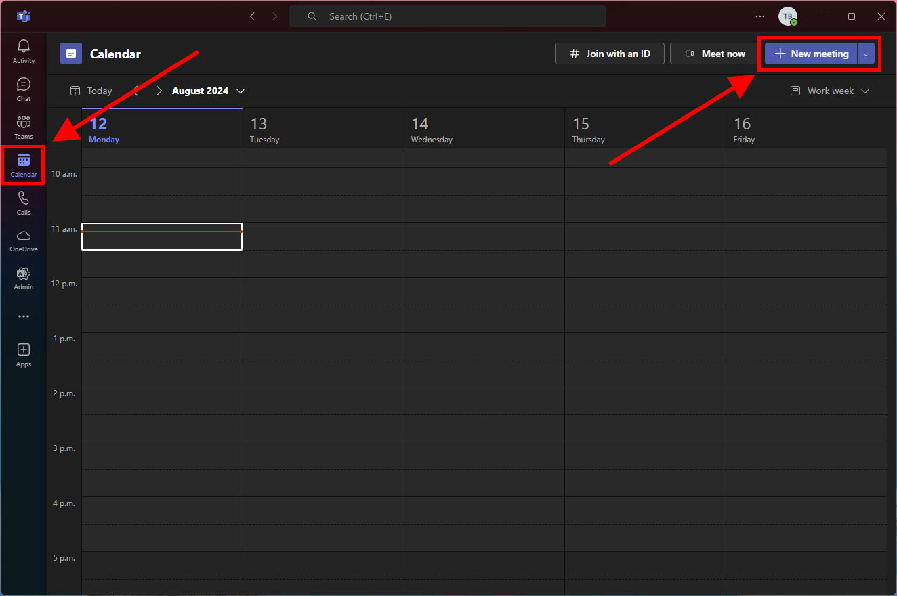The width and height of the screenshot is (897, 596).
Task: Open the TB profile avatar
Action: pos(787,16)
